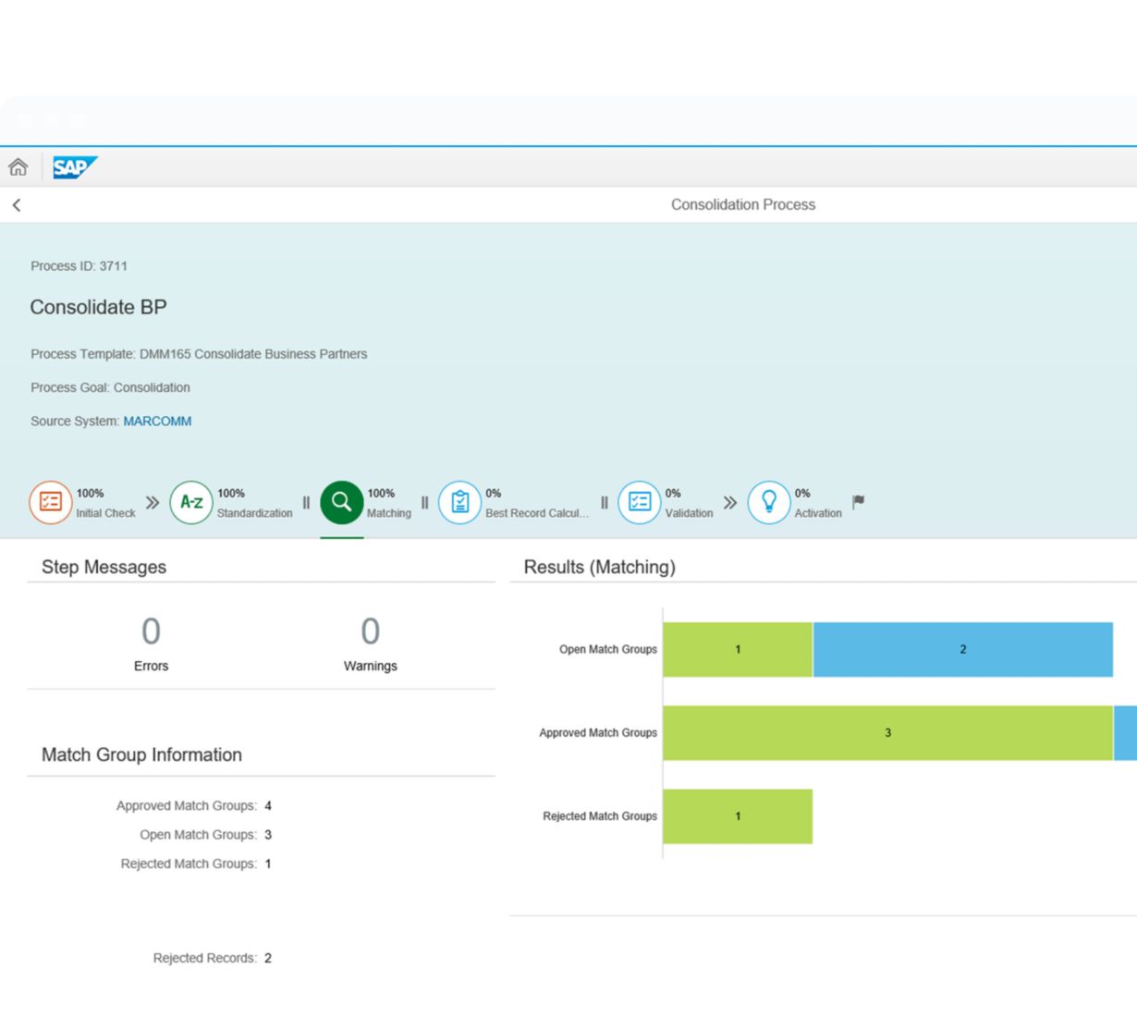
Task: Click the SAP logo
Action: click(x=74, y=167)
